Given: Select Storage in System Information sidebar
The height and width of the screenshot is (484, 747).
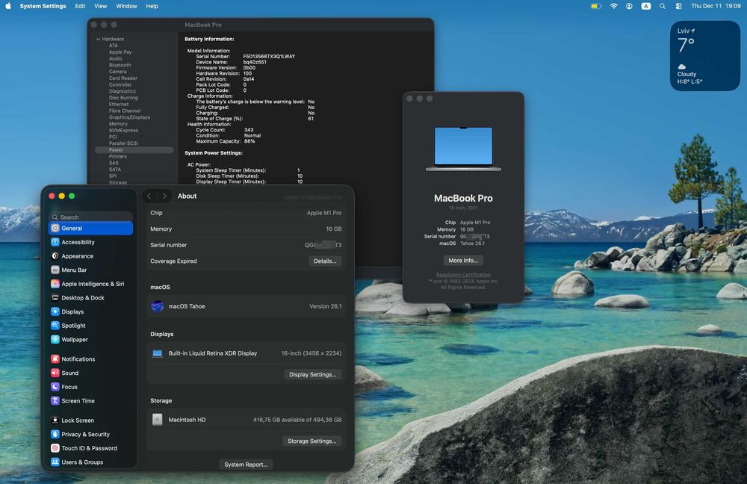Looking at the screenshot, I should click(x=118, y=182).
